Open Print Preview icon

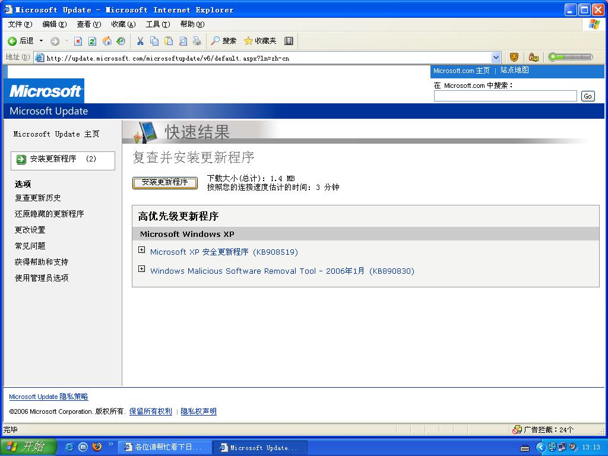pyautogui.click(x=183, y=41)
